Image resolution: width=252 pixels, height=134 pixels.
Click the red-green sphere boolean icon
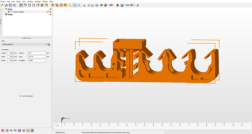pos(101,5)
